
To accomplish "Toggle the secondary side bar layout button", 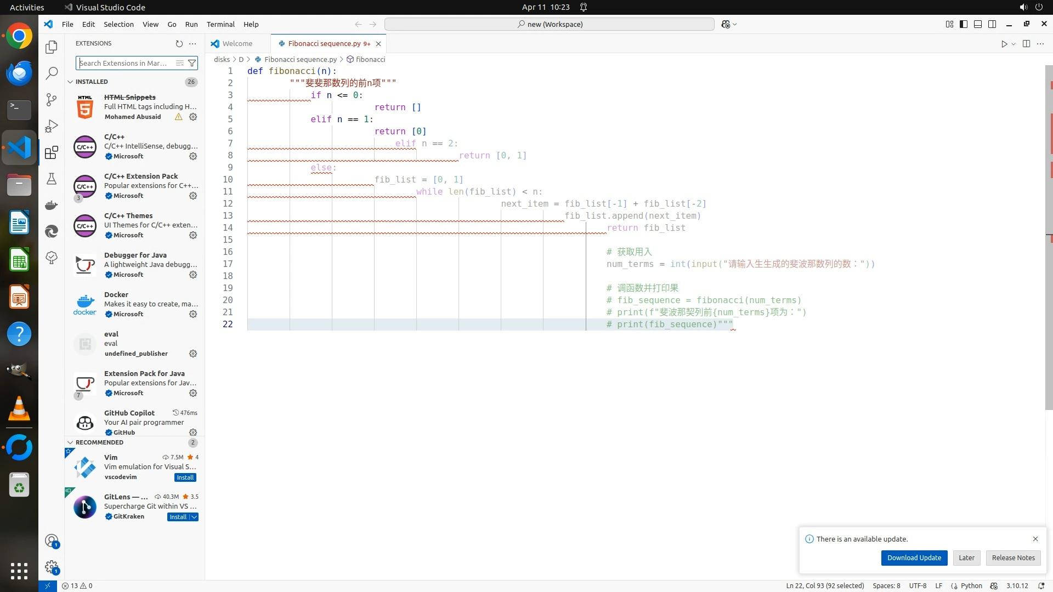I will (x=992, y=24).
